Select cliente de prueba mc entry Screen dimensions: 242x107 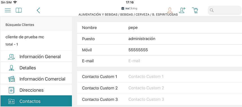click(36, 41)
